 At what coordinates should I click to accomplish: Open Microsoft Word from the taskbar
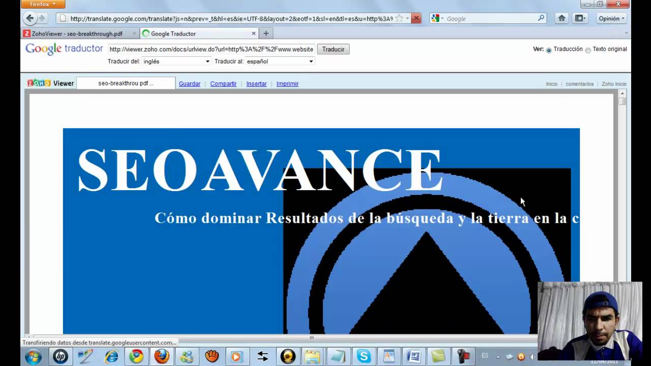point(414,356)
